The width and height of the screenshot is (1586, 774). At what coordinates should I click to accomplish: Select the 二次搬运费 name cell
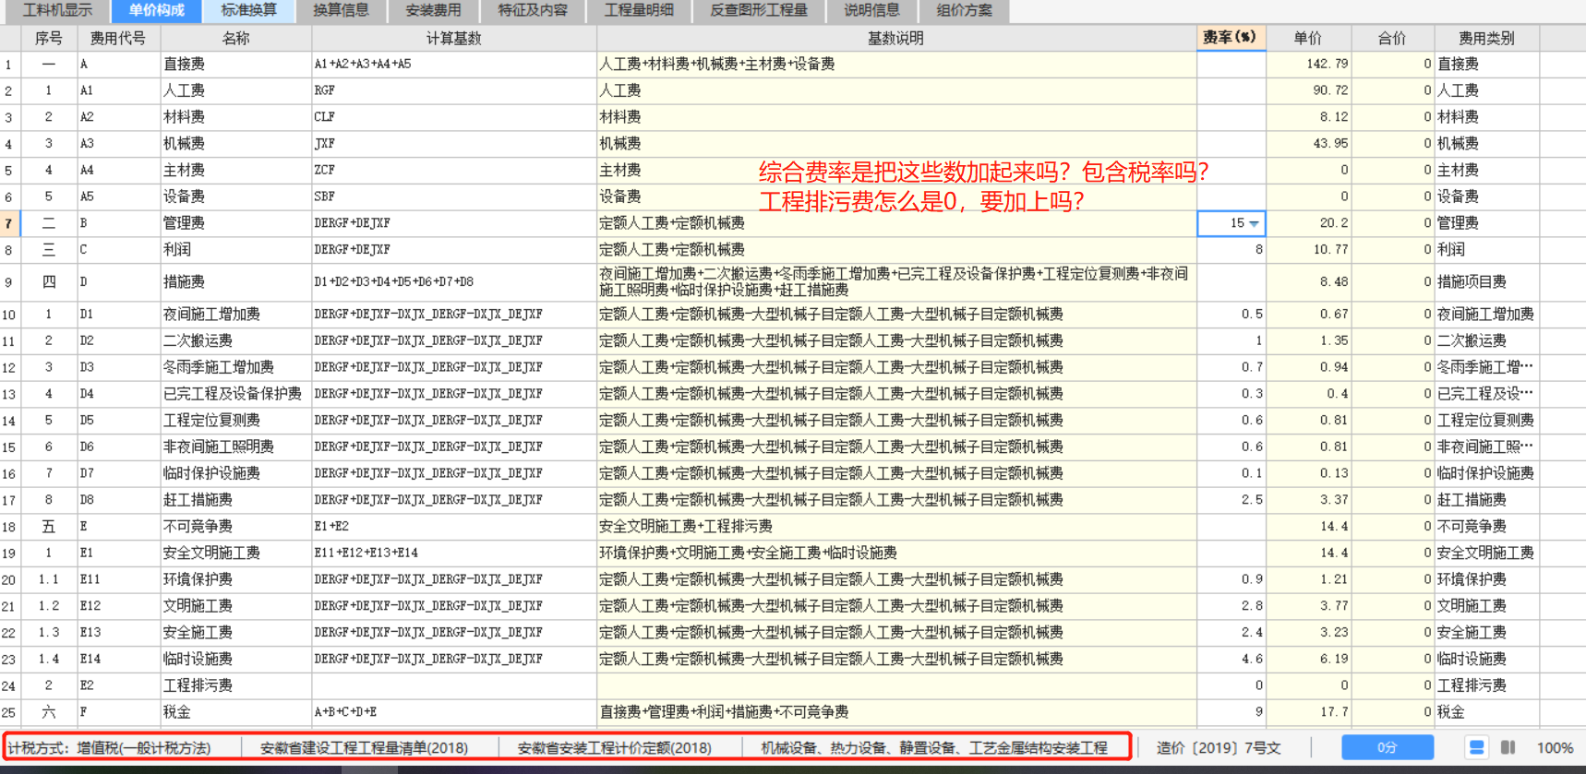(x=236, y=341)
